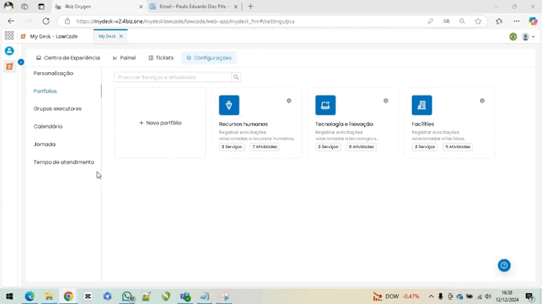This screenshot has width=542, height=304.
Task: Open the browser favorites list icon
Action: pos(499,21)
